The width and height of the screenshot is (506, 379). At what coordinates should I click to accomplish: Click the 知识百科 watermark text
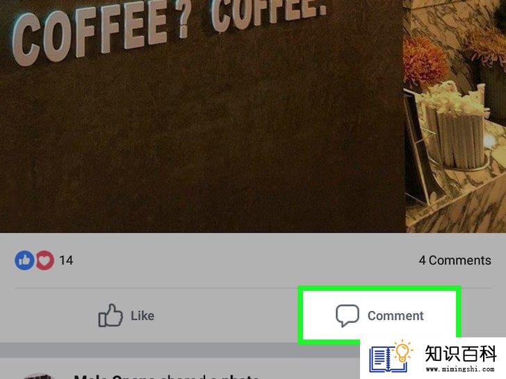coord(461,353)
